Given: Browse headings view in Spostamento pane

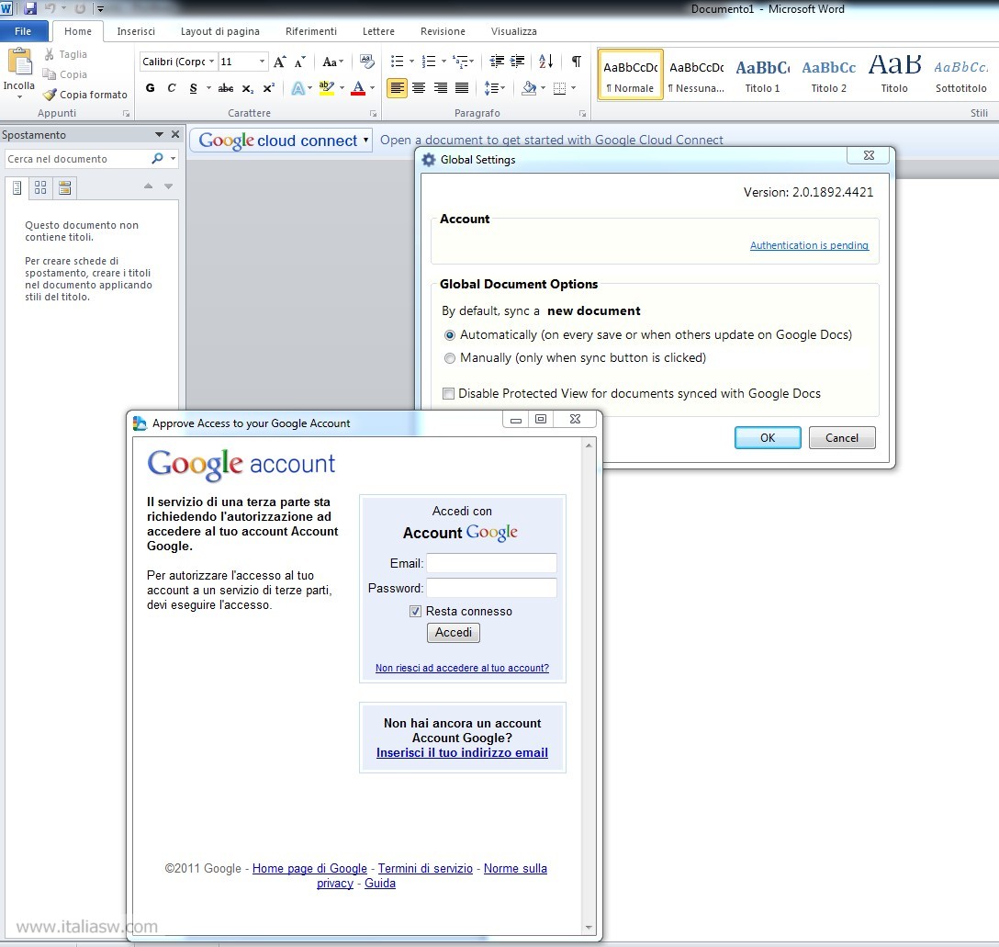Looking at the screenshot, I should point(17,188).
